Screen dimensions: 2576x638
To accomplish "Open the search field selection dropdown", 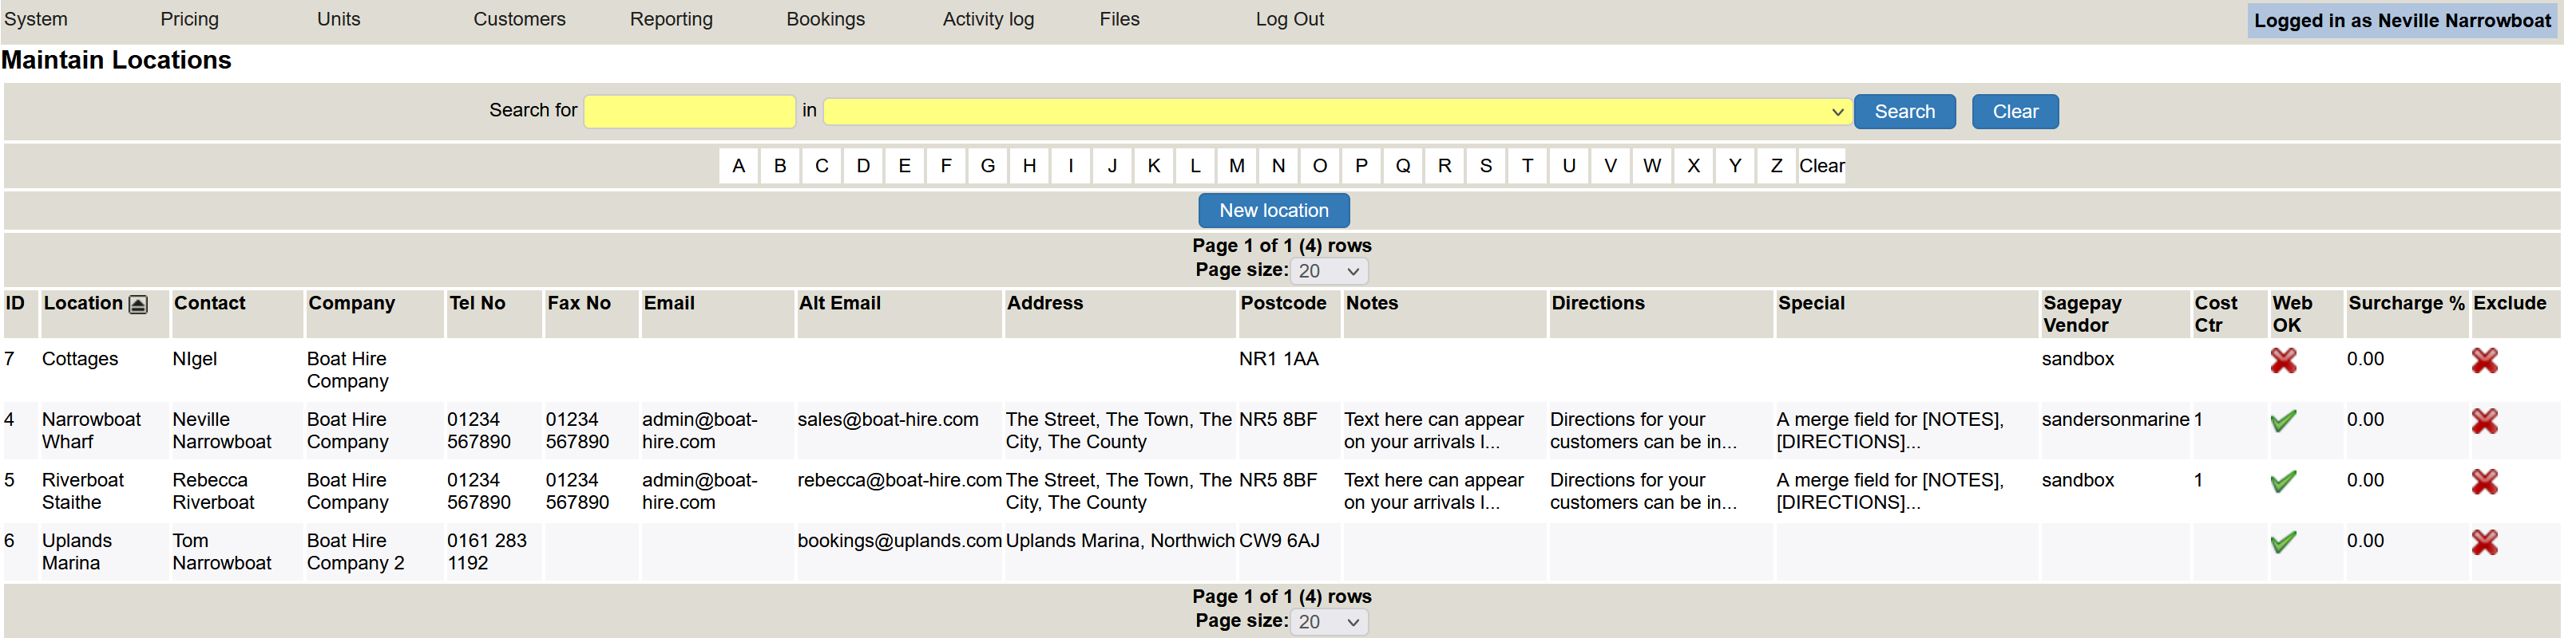I will coord(1335,112).
